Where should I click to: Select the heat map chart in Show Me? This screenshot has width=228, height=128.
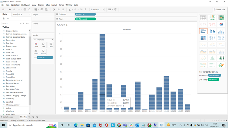tap(212, 18)
